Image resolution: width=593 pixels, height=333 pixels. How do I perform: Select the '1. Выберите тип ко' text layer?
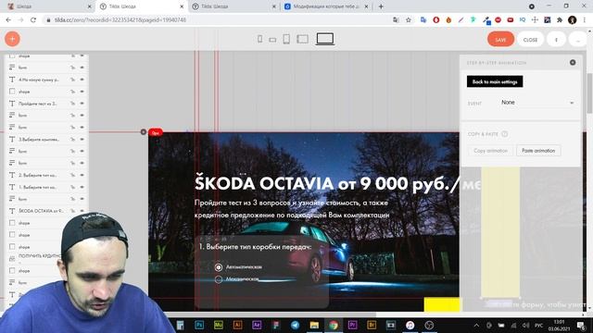point(39,187)
